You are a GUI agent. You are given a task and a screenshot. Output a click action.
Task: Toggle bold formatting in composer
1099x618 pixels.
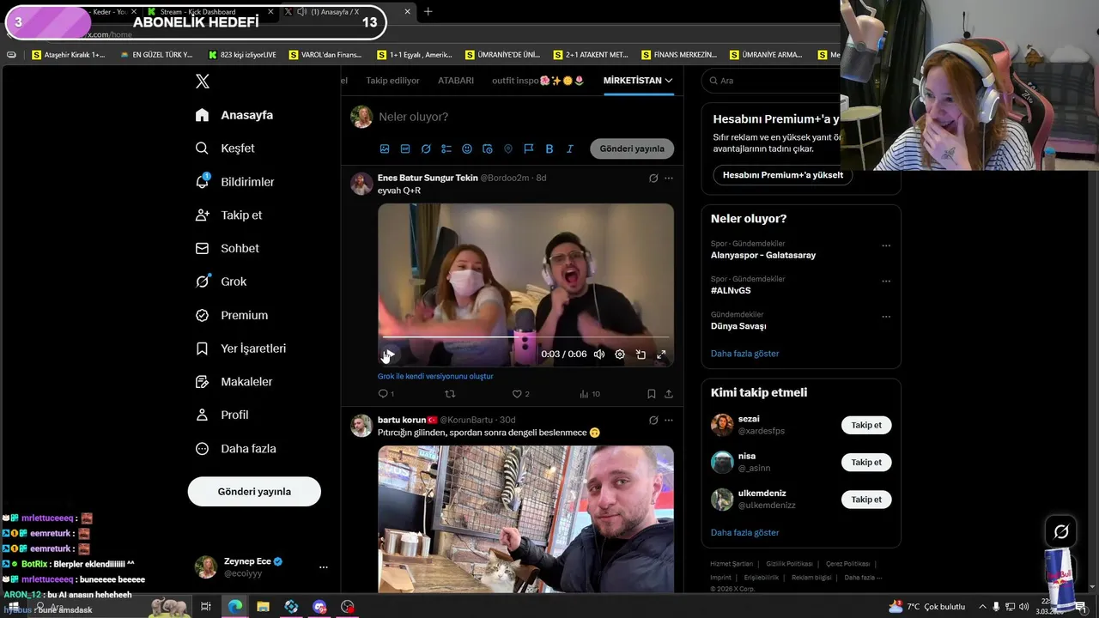pyautogui.click(x=549, y=148)
